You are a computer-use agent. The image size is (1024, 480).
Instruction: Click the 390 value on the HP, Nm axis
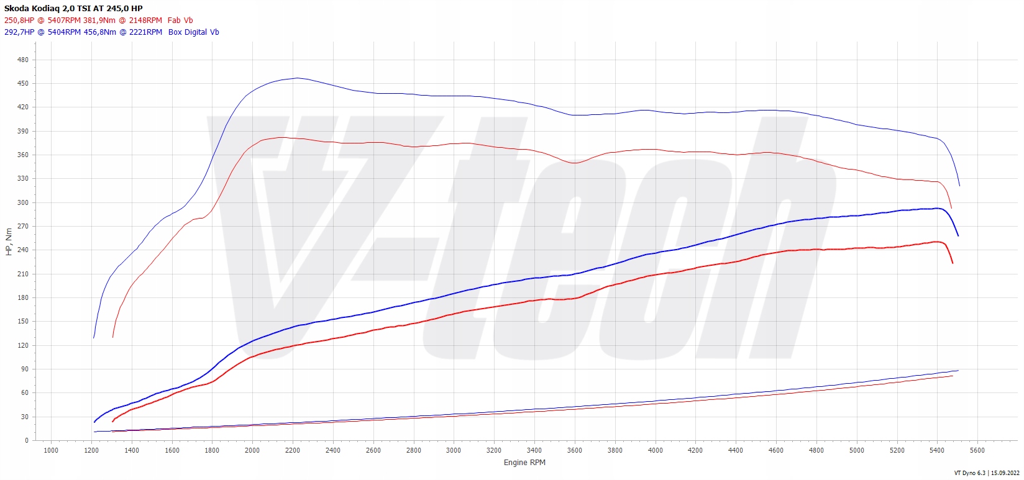23,131
